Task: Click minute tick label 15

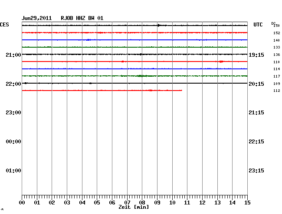Action: click(247, 203)
